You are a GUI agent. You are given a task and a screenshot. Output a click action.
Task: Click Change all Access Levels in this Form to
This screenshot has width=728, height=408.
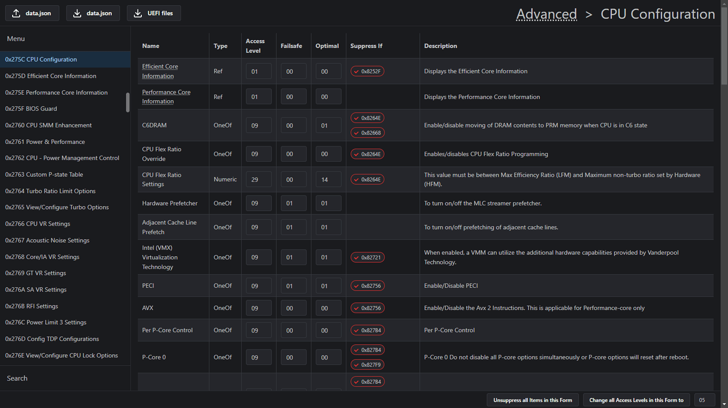[x=636, y=400]
